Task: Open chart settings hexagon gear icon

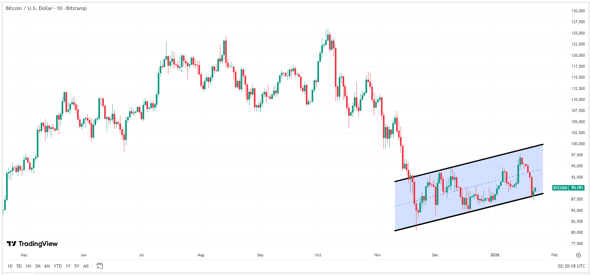Action: point(578,255)
